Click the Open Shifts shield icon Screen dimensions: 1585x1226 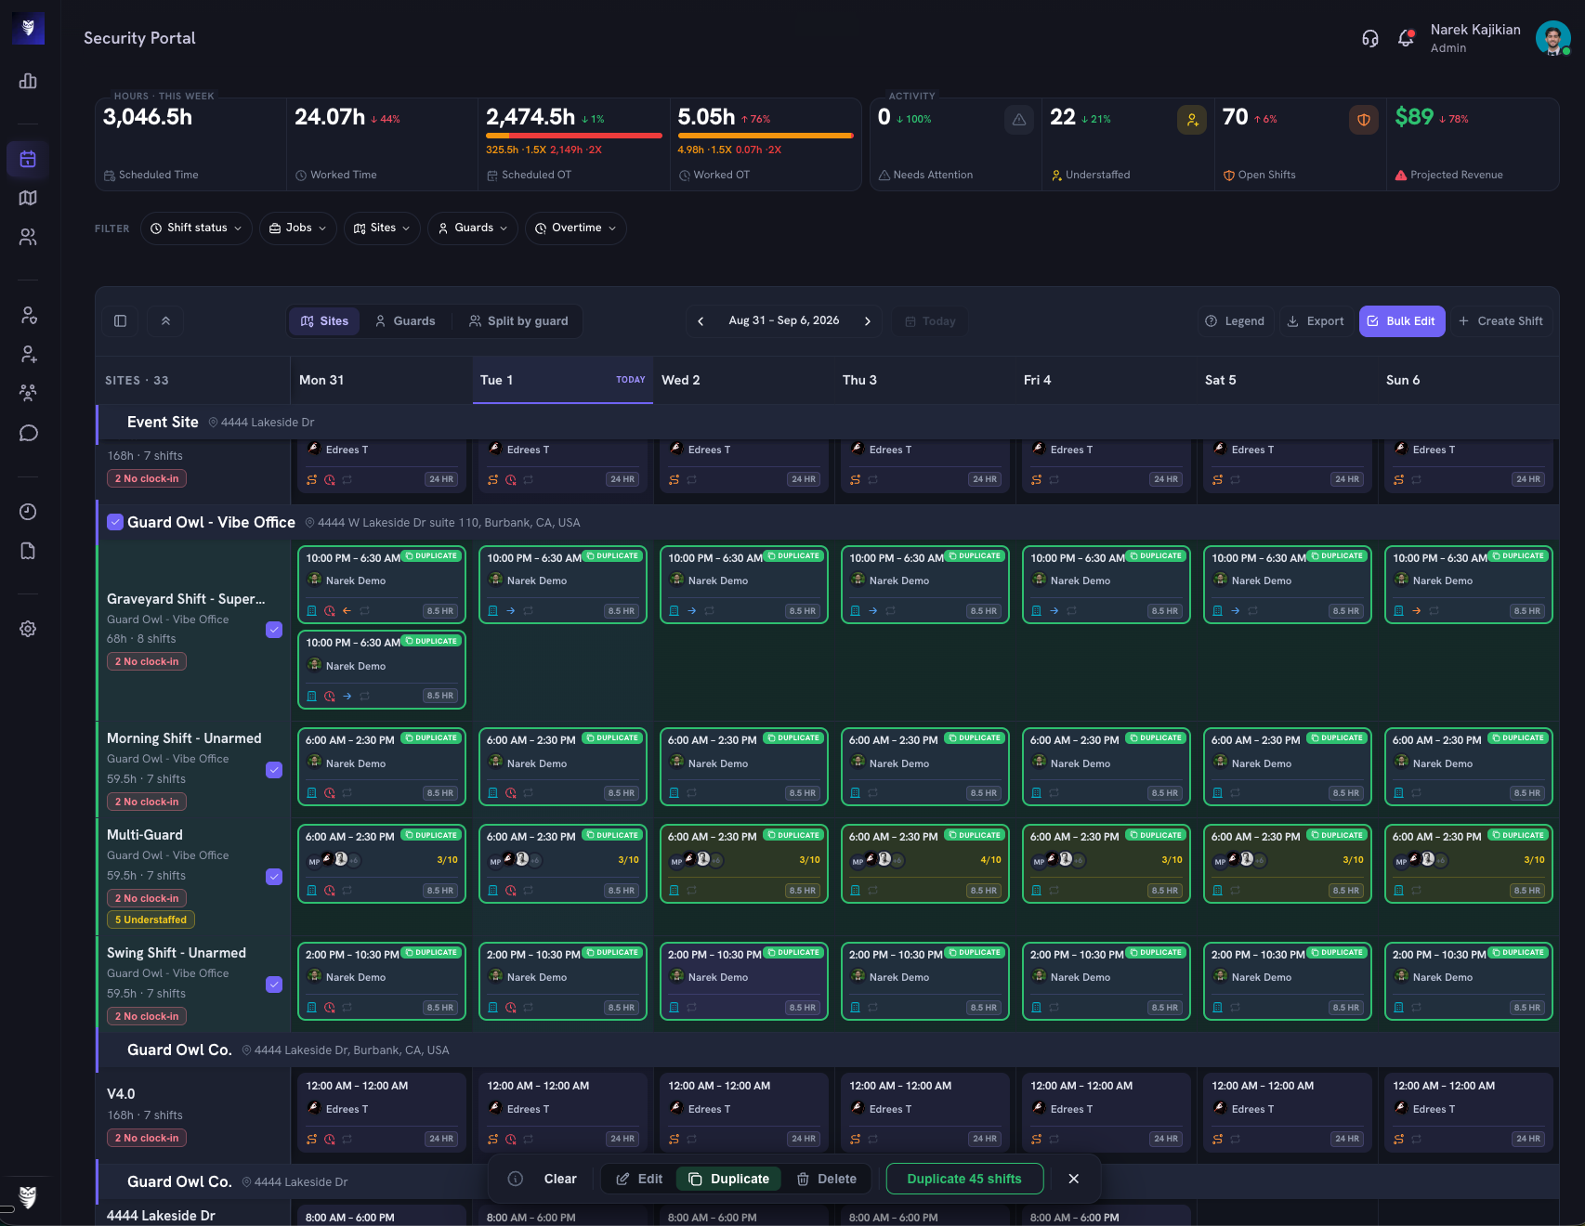tap(1364, 120)
